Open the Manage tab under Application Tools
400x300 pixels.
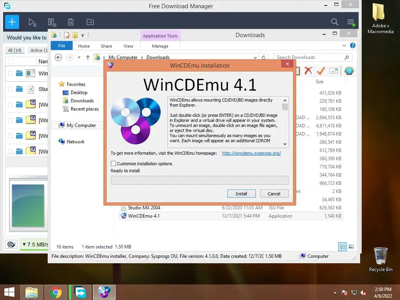[160, 46]
